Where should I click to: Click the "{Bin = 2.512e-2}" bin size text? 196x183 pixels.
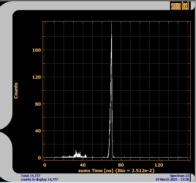click(x=135, y=171)
